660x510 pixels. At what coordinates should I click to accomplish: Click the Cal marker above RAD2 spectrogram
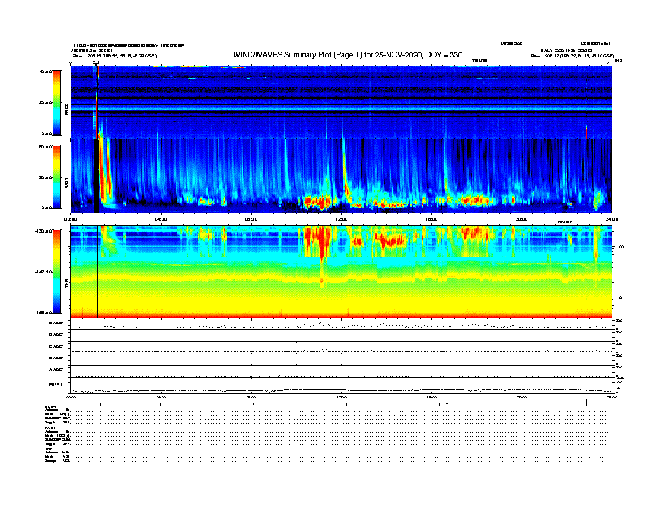coord(96,62)
